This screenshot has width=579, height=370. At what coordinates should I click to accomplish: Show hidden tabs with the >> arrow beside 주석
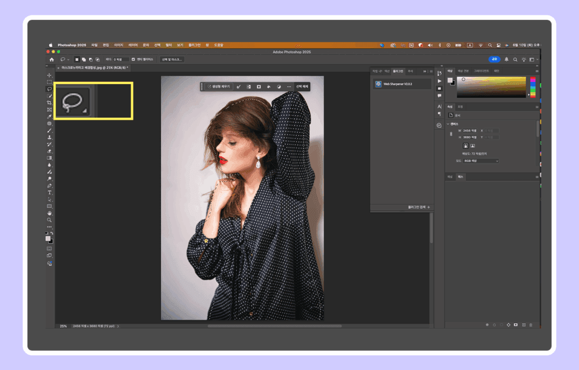click(425, 71)
